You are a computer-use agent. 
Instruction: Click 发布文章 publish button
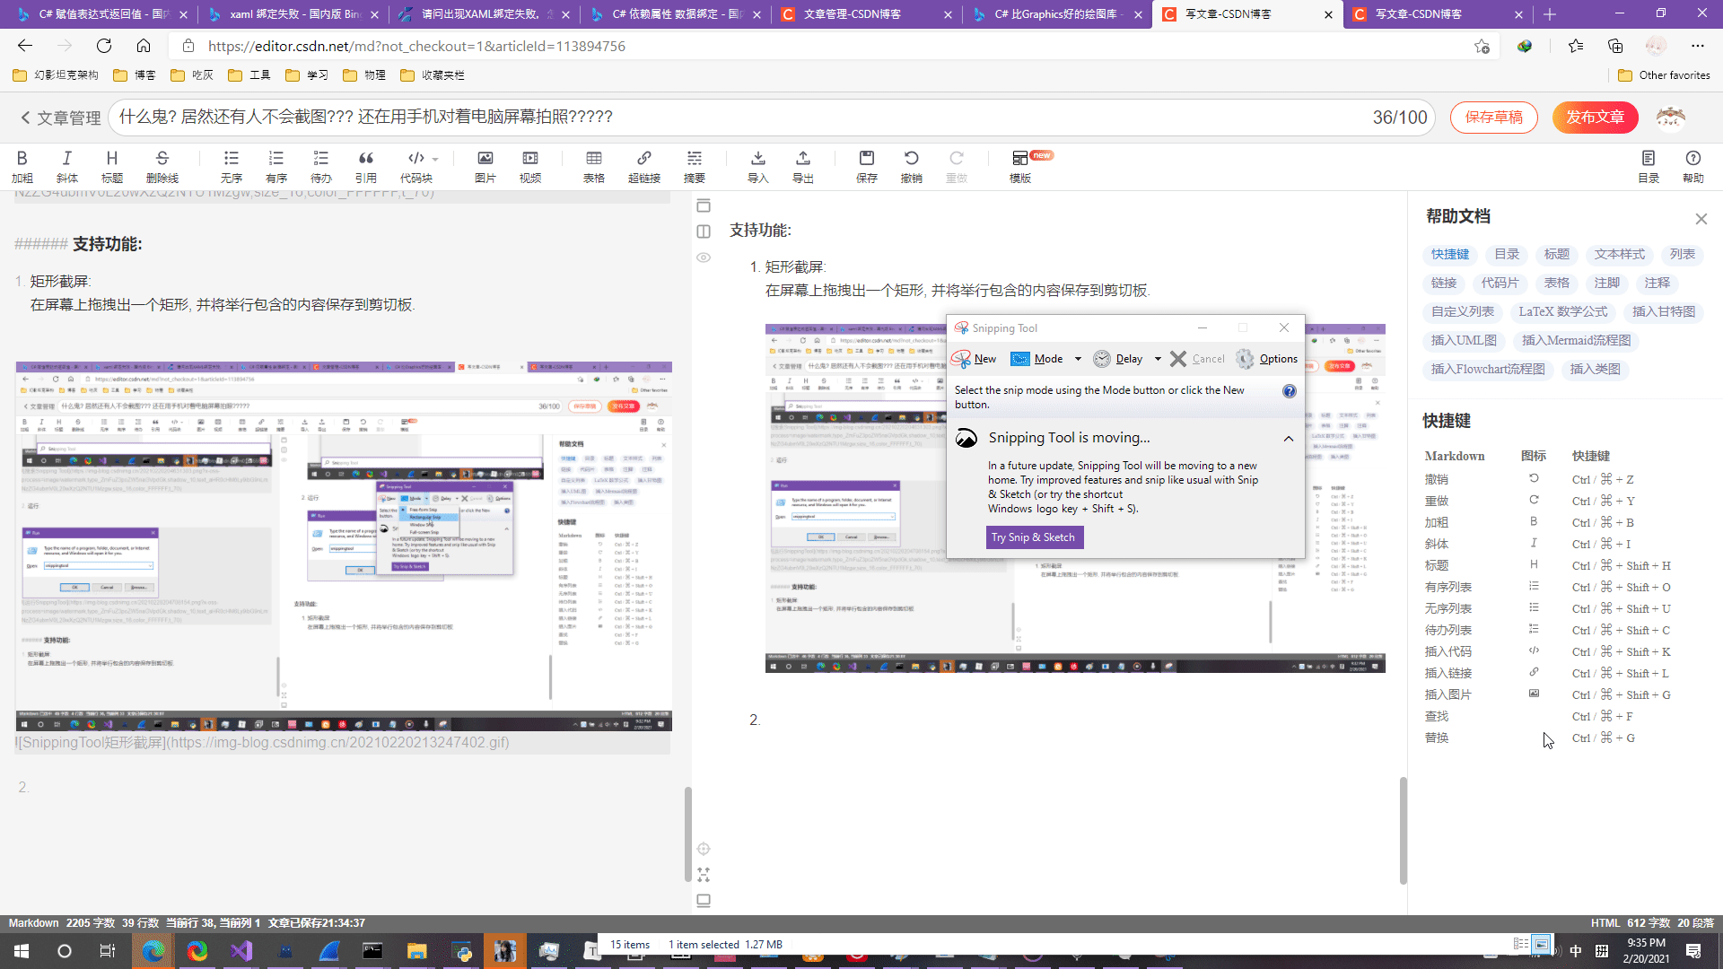click(1596, 118)
